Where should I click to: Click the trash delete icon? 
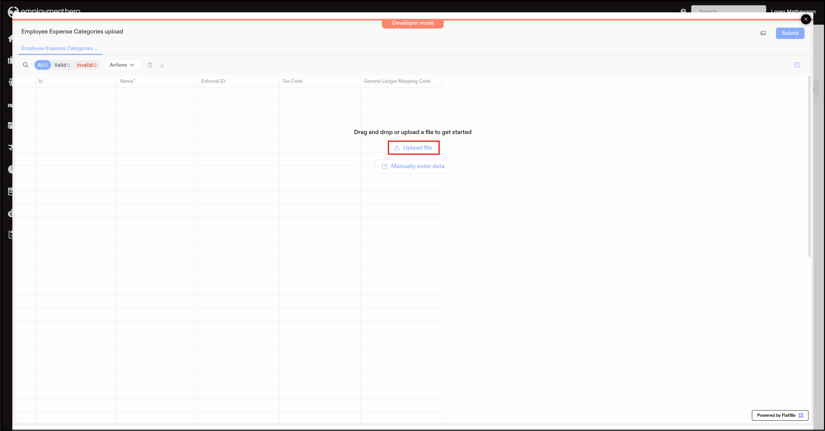pyautogui.click(x=150, y=65)
